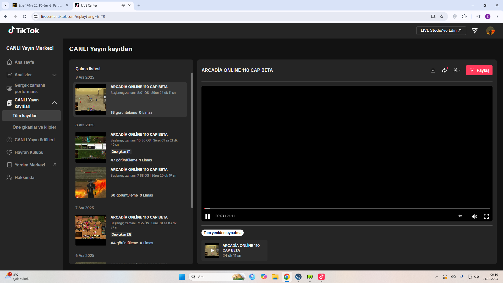The image size is (503, 283).
Task: Select the 9 Ara 2025 recording thumbnail
Action: 91,100
